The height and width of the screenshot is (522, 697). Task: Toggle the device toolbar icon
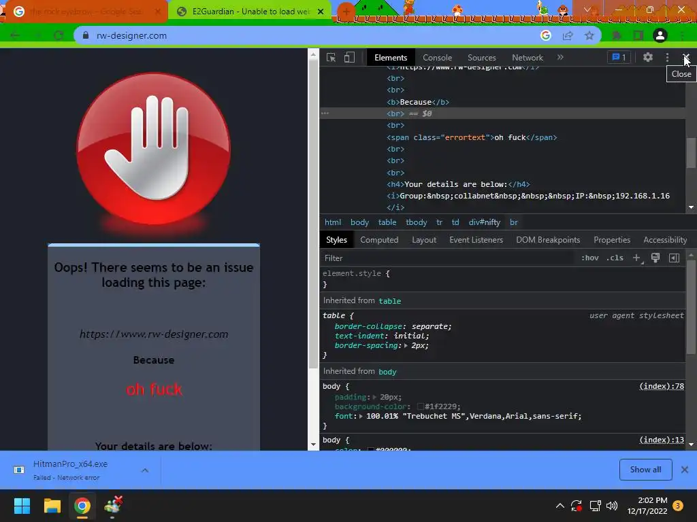point(349,58)
